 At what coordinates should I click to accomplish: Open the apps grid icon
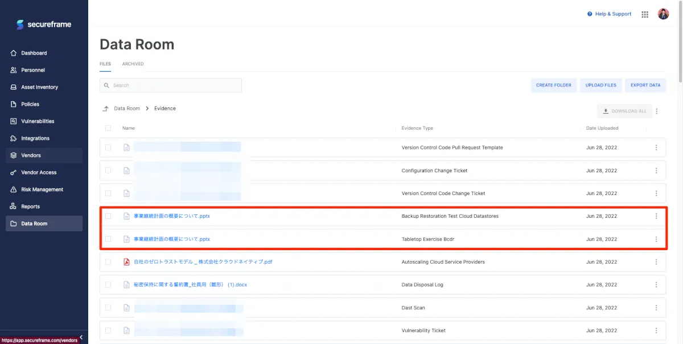click(x=645, y=14)
